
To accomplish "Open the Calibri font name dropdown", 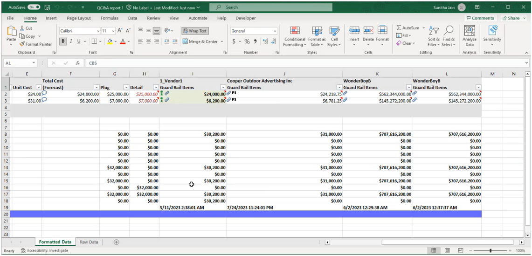I will (97, 31).
